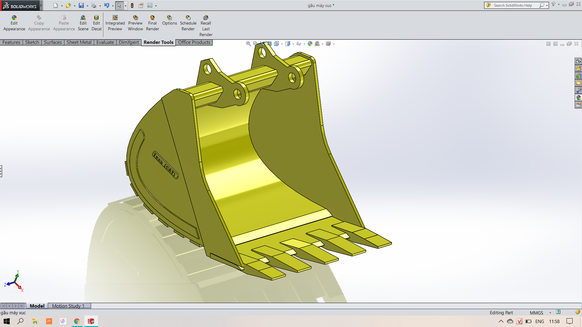The image size is (582, 327).
Task: Switch to the Surfaces tab
Action: coord(53,42)
